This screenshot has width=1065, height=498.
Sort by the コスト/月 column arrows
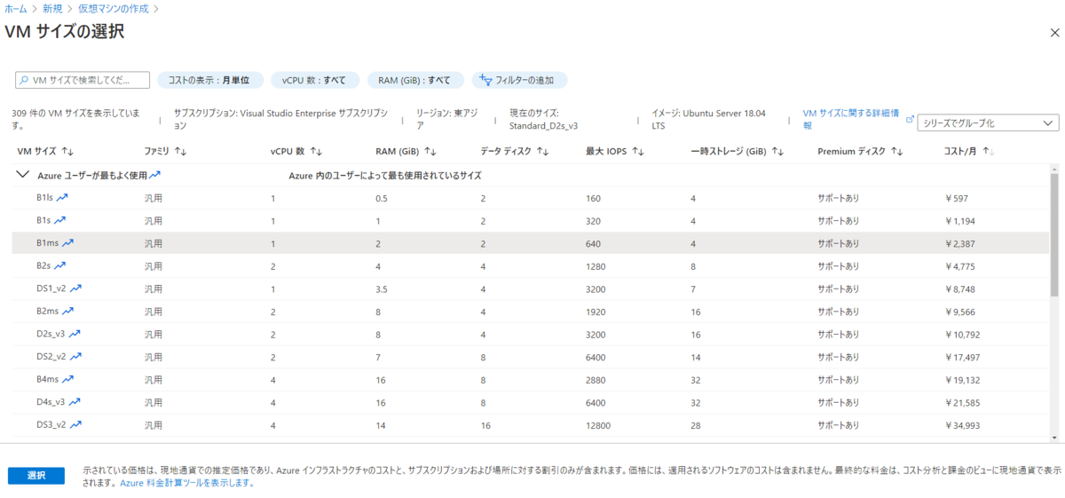pos(989,152)
